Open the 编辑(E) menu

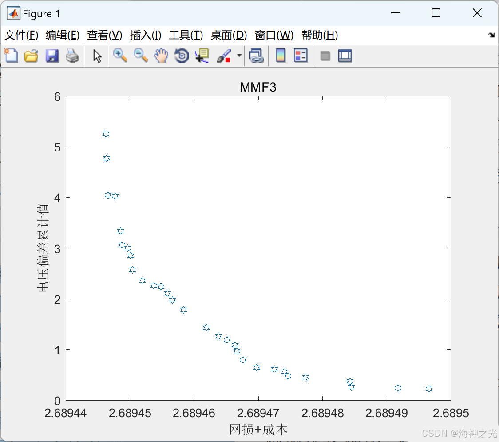coord(63,35)
